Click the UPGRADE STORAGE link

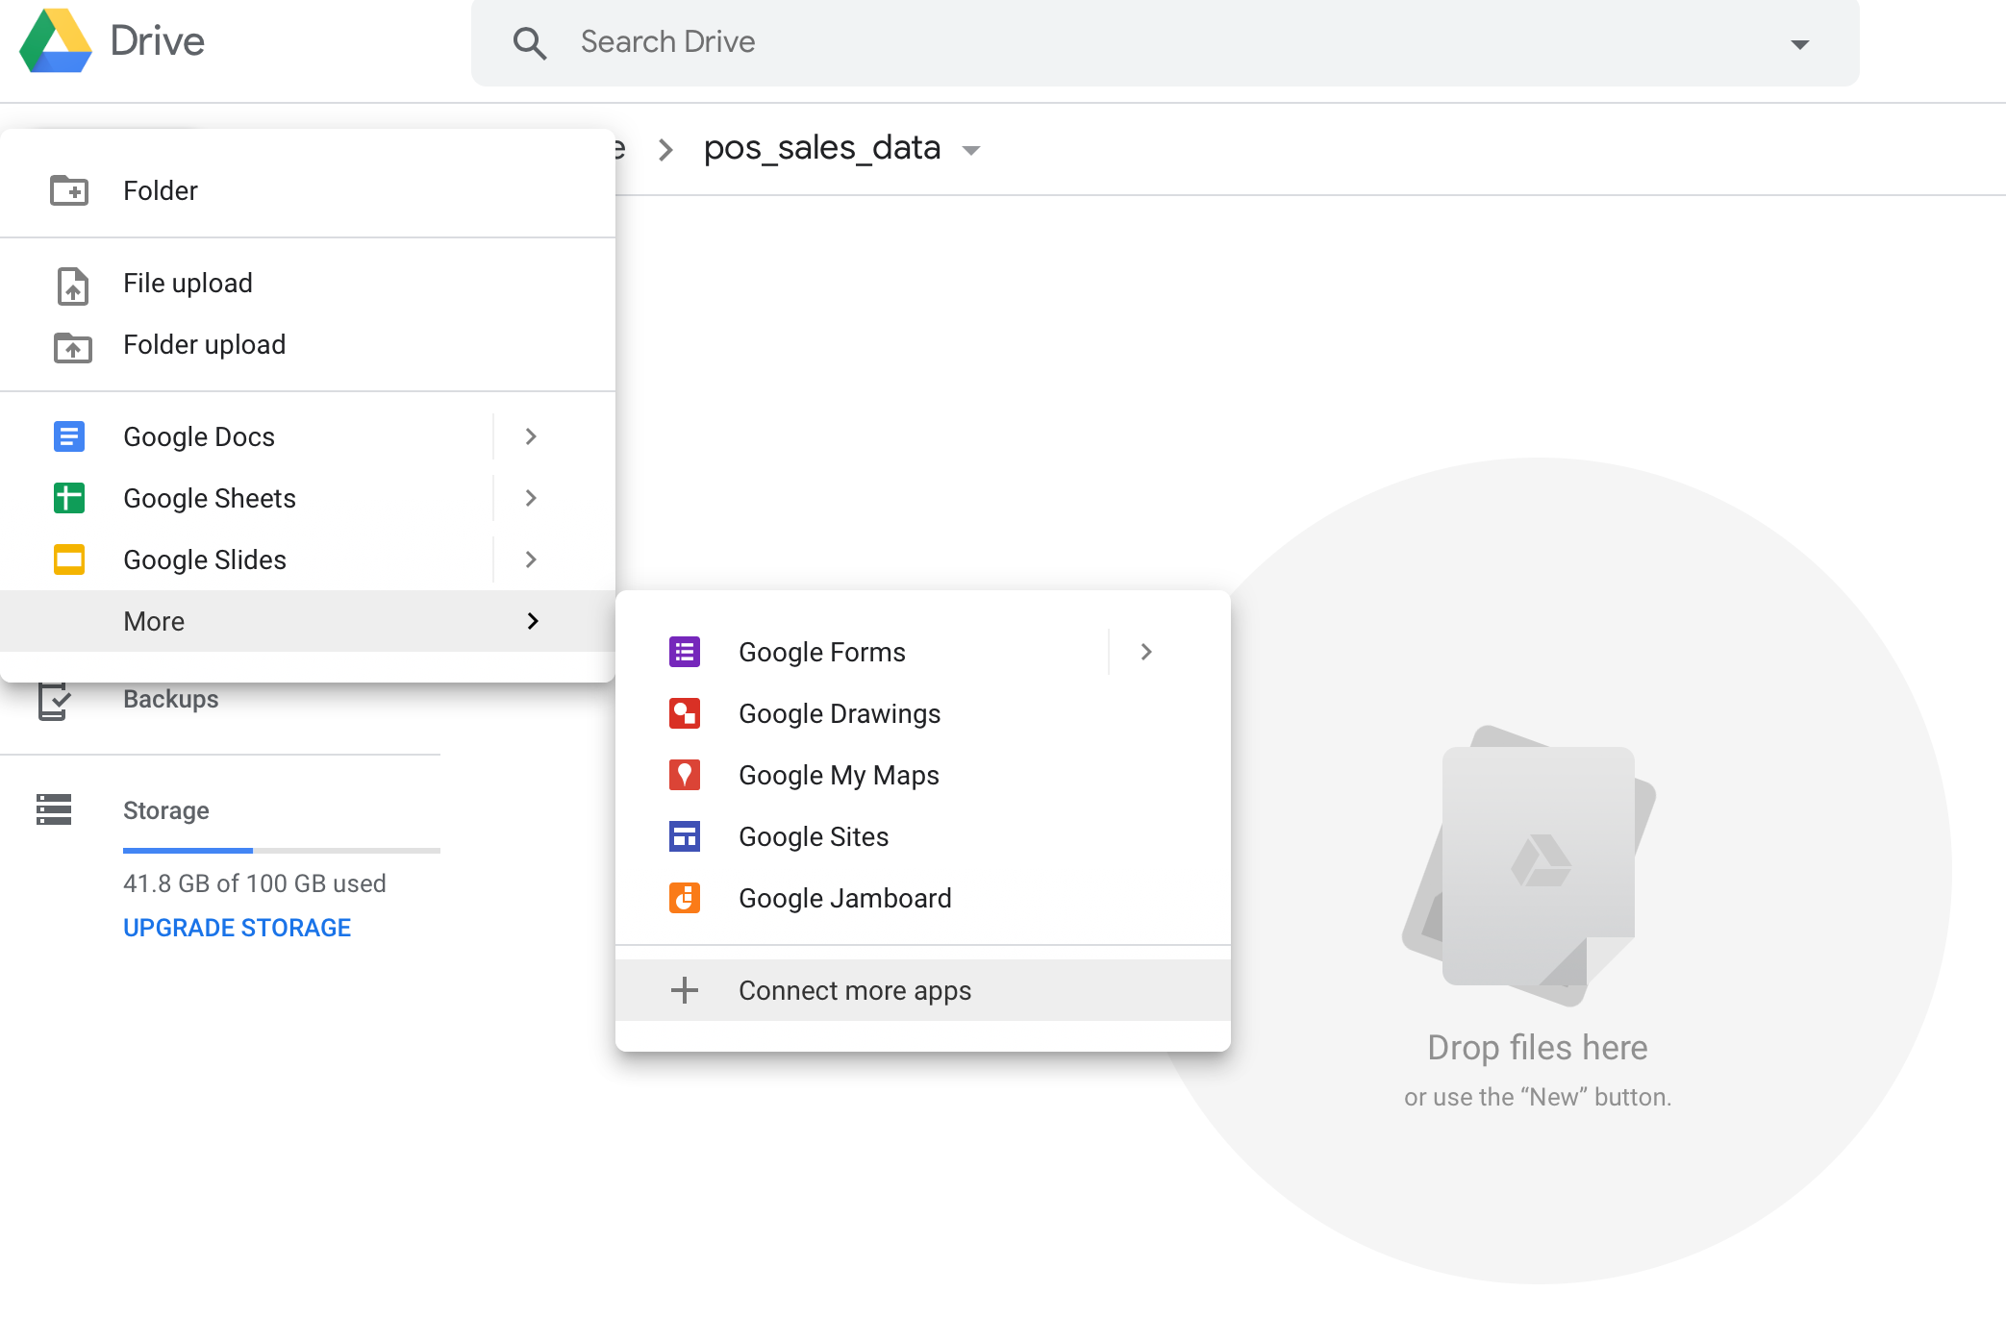237,928
